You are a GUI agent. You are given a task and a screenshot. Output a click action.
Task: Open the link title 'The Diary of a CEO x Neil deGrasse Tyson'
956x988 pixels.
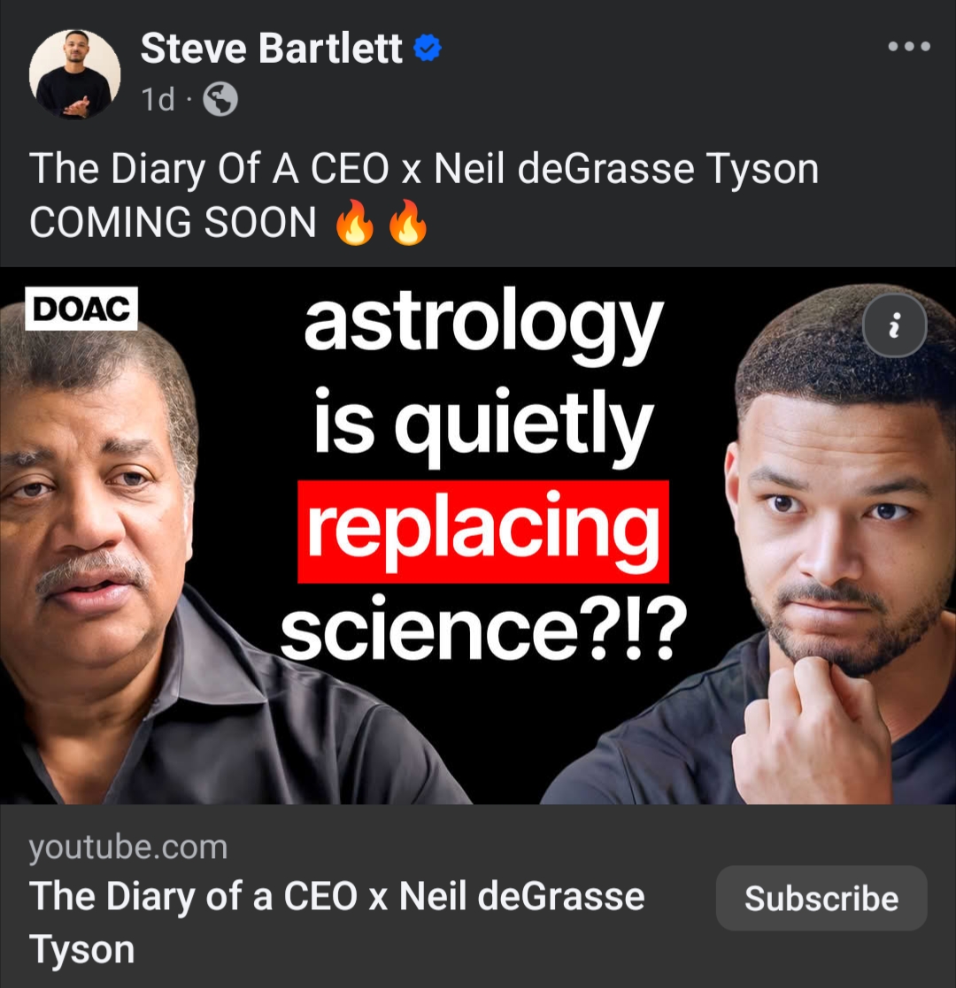coord(336,923)
